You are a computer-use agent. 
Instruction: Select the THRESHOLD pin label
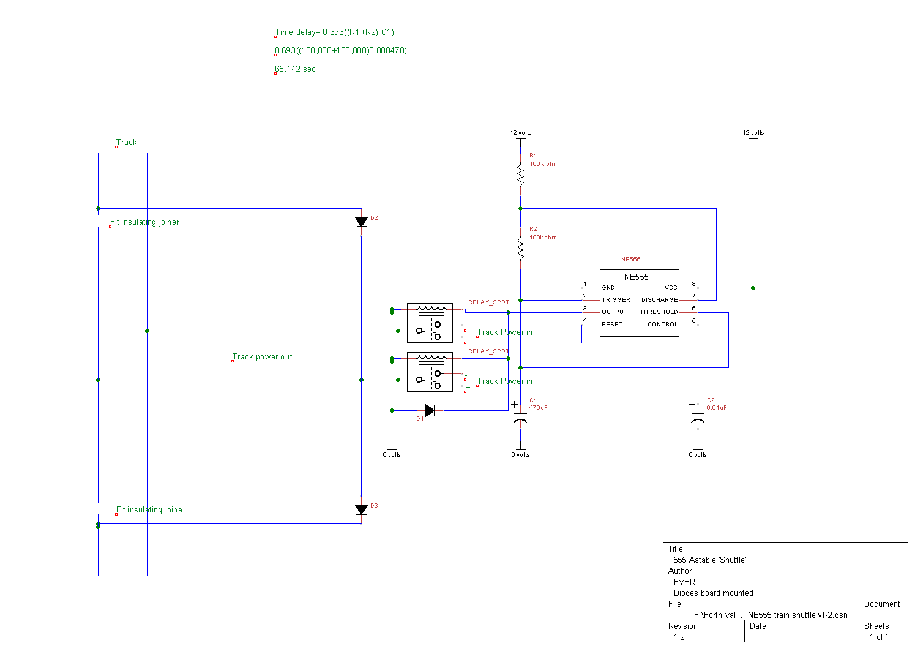tap(659, 312)
